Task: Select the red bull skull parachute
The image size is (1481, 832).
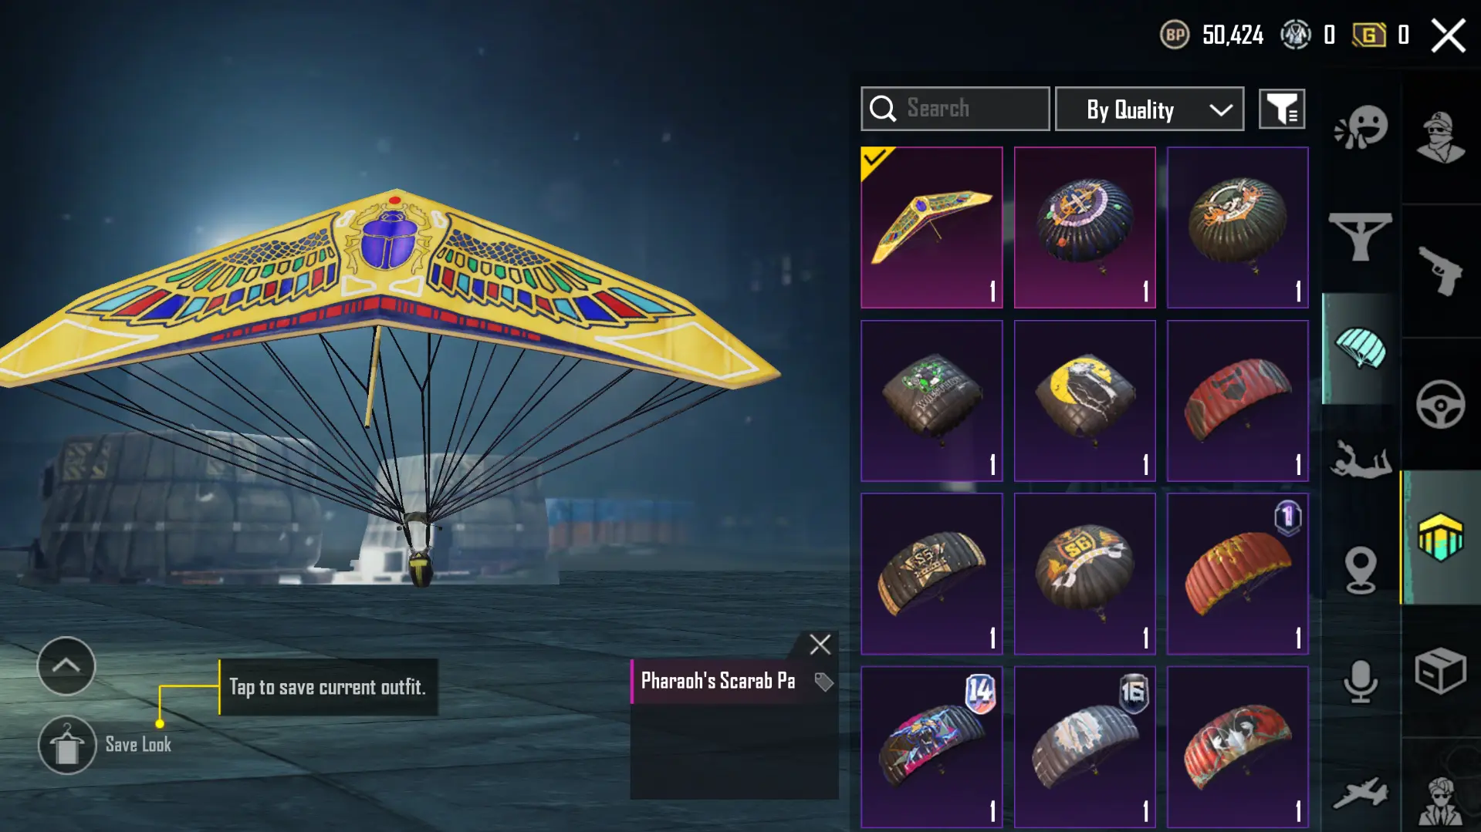Action: pos(1237,401)
